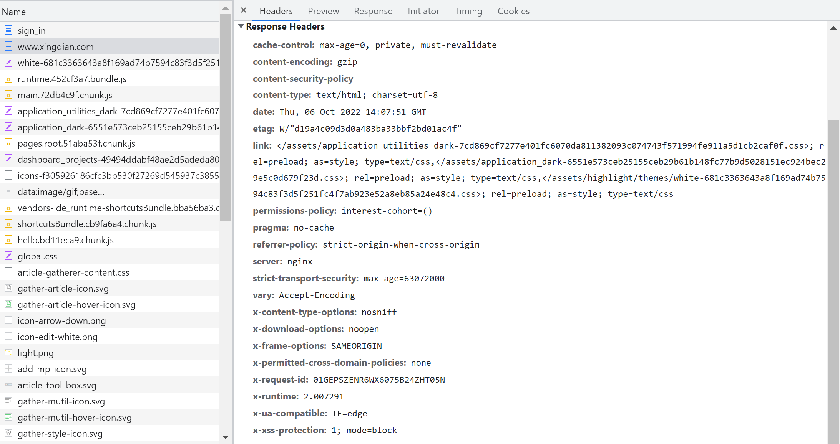Click script icon beside runtime.452cf3a7.bundle.js

(8, 79)
